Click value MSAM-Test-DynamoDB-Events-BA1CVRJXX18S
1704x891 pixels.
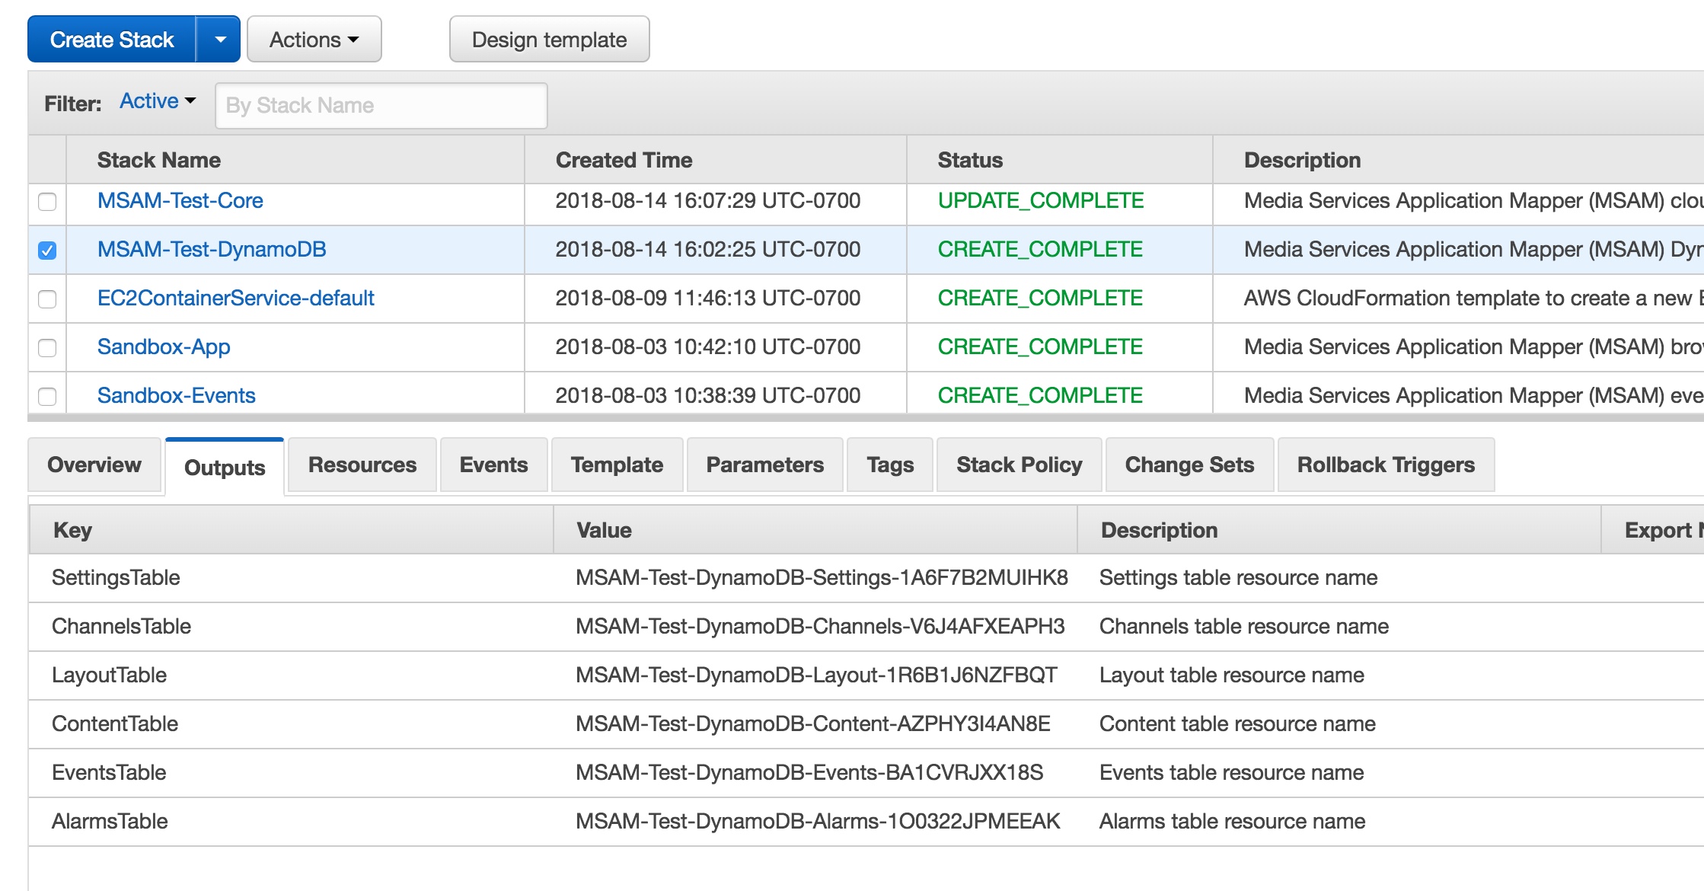coord(809,772)
